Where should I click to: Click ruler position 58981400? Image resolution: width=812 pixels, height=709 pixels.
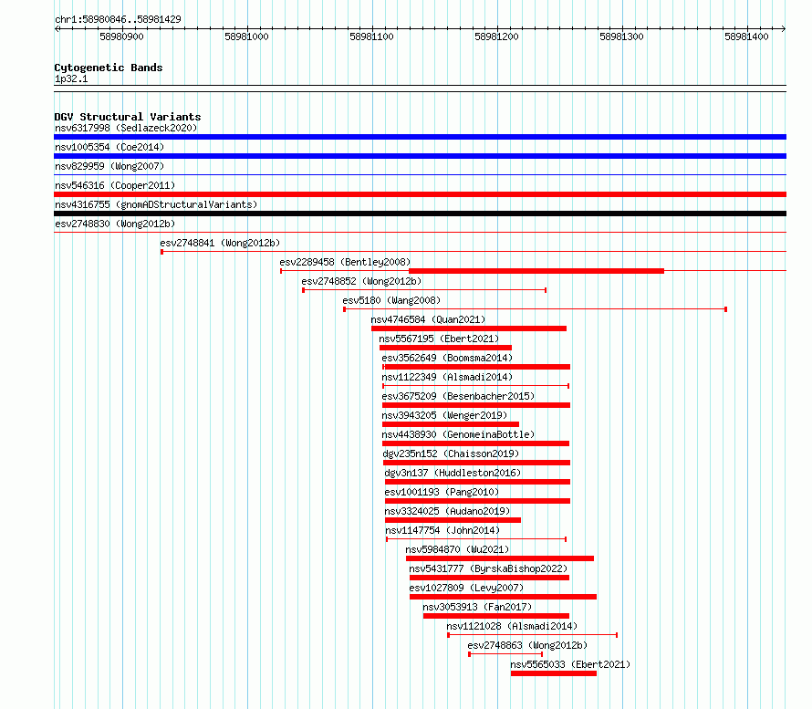746,36
